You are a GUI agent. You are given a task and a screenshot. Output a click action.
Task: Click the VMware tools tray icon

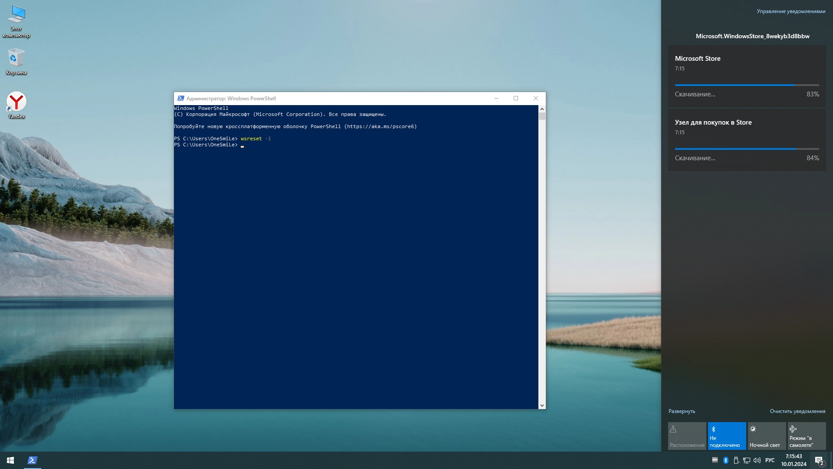point(715,460)
